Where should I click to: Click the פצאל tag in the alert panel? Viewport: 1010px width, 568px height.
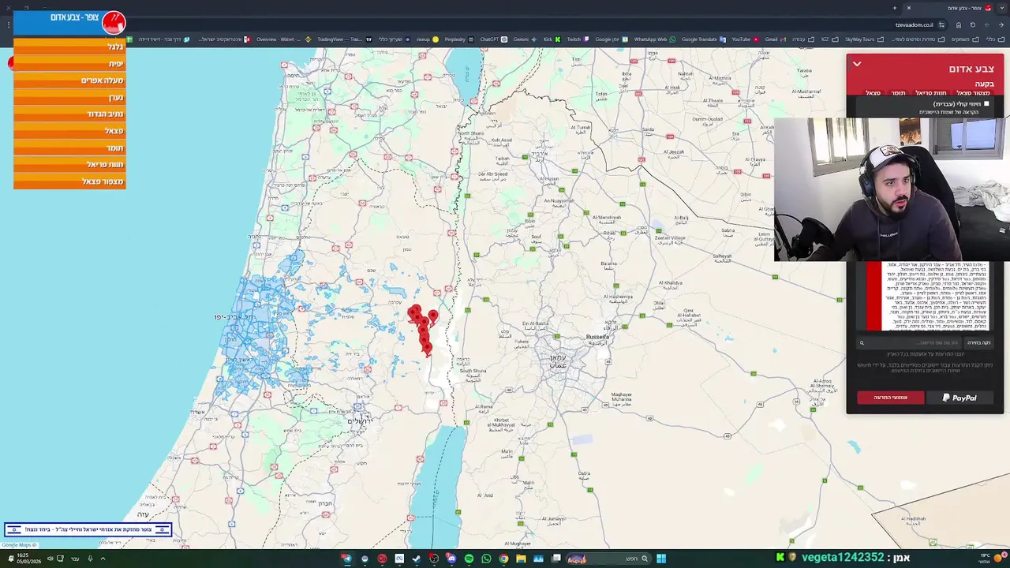point(873,93)
